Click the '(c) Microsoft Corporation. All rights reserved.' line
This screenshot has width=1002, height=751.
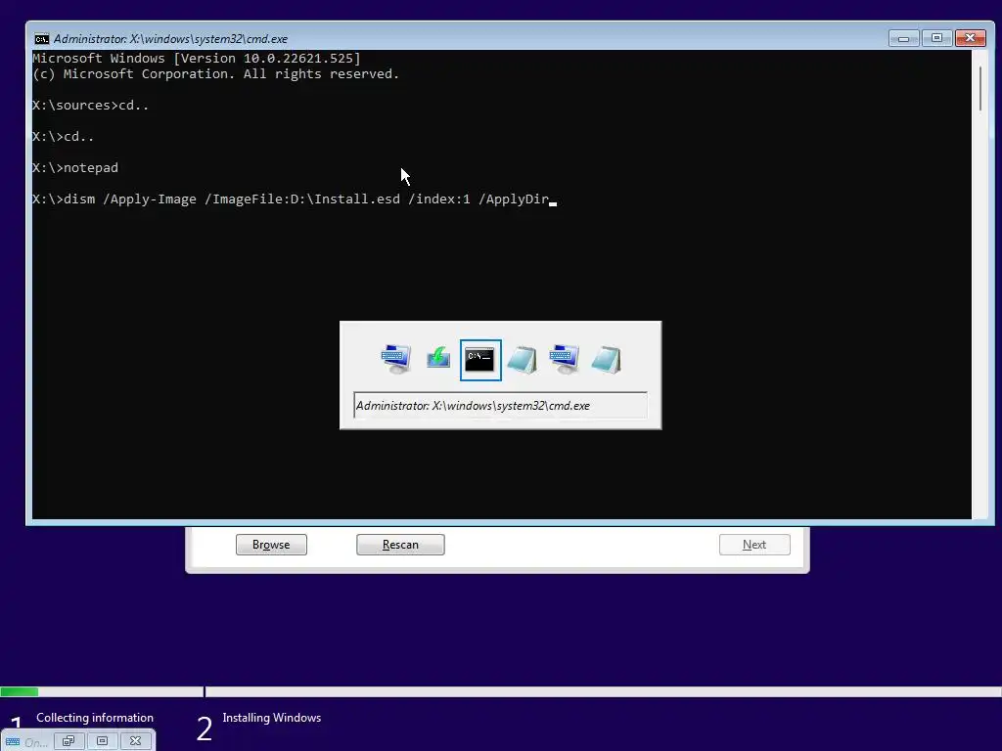pos(216,74)
